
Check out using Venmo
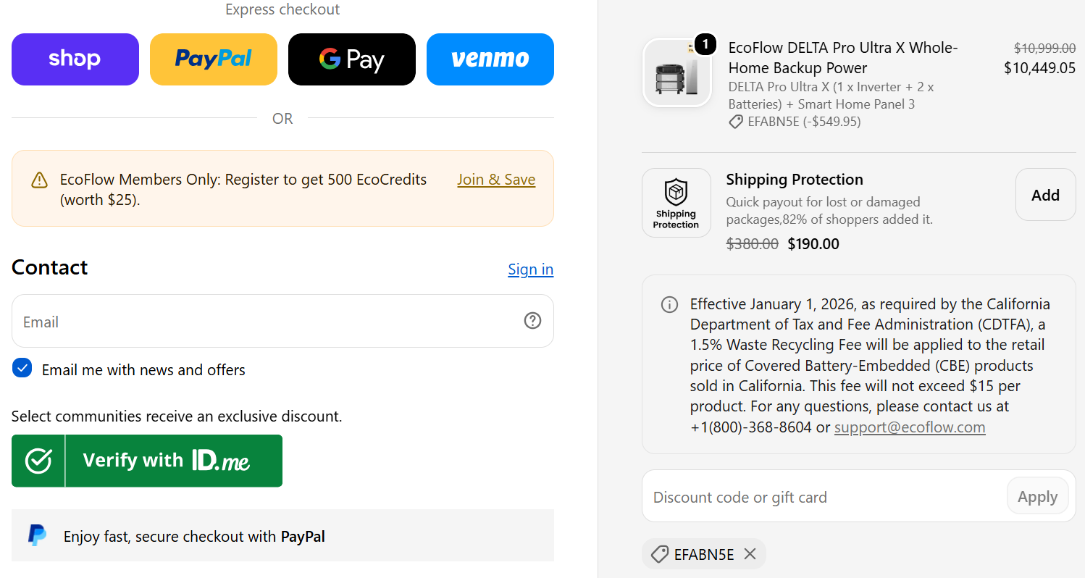pyautogui.click(x=490, y=59)
